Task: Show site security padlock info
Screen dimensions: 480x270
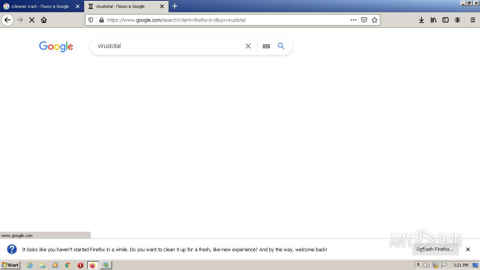Action: point(101,20)
